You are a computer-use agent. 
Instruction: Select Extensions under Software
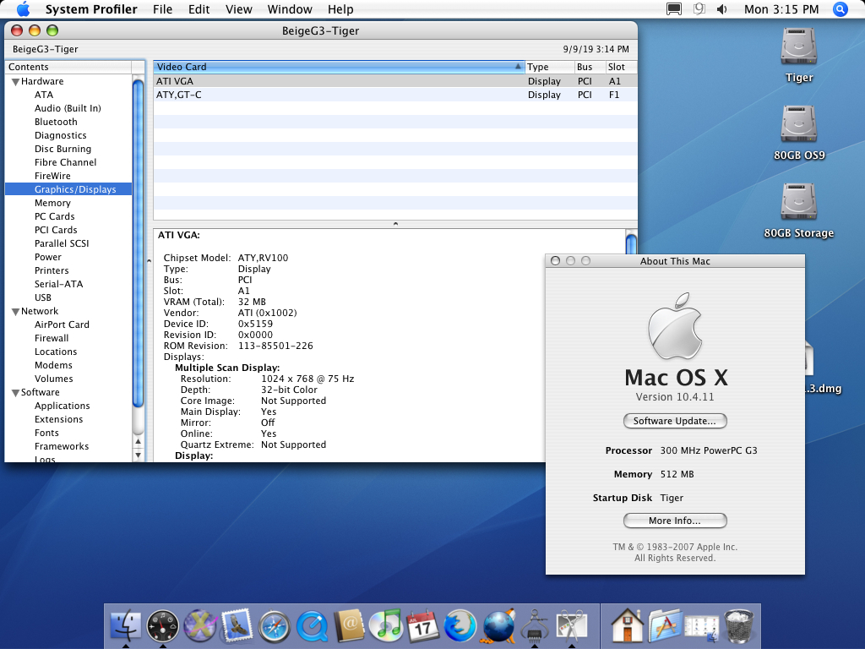[x=58, y=419]
